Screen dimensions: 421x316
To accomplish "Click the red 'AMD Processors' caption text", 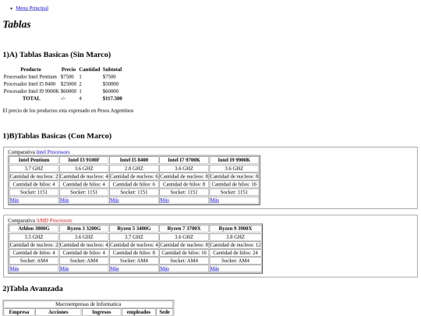I will [55, 220].
